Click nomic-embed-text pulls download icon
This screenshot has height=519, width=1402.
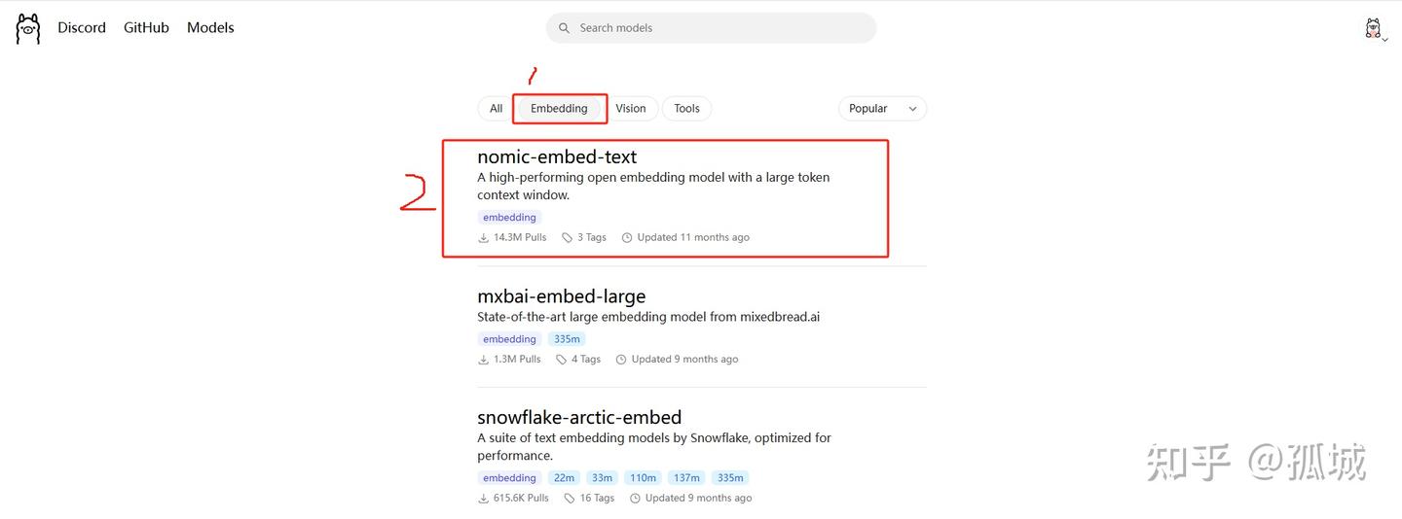tap(483, 237)
